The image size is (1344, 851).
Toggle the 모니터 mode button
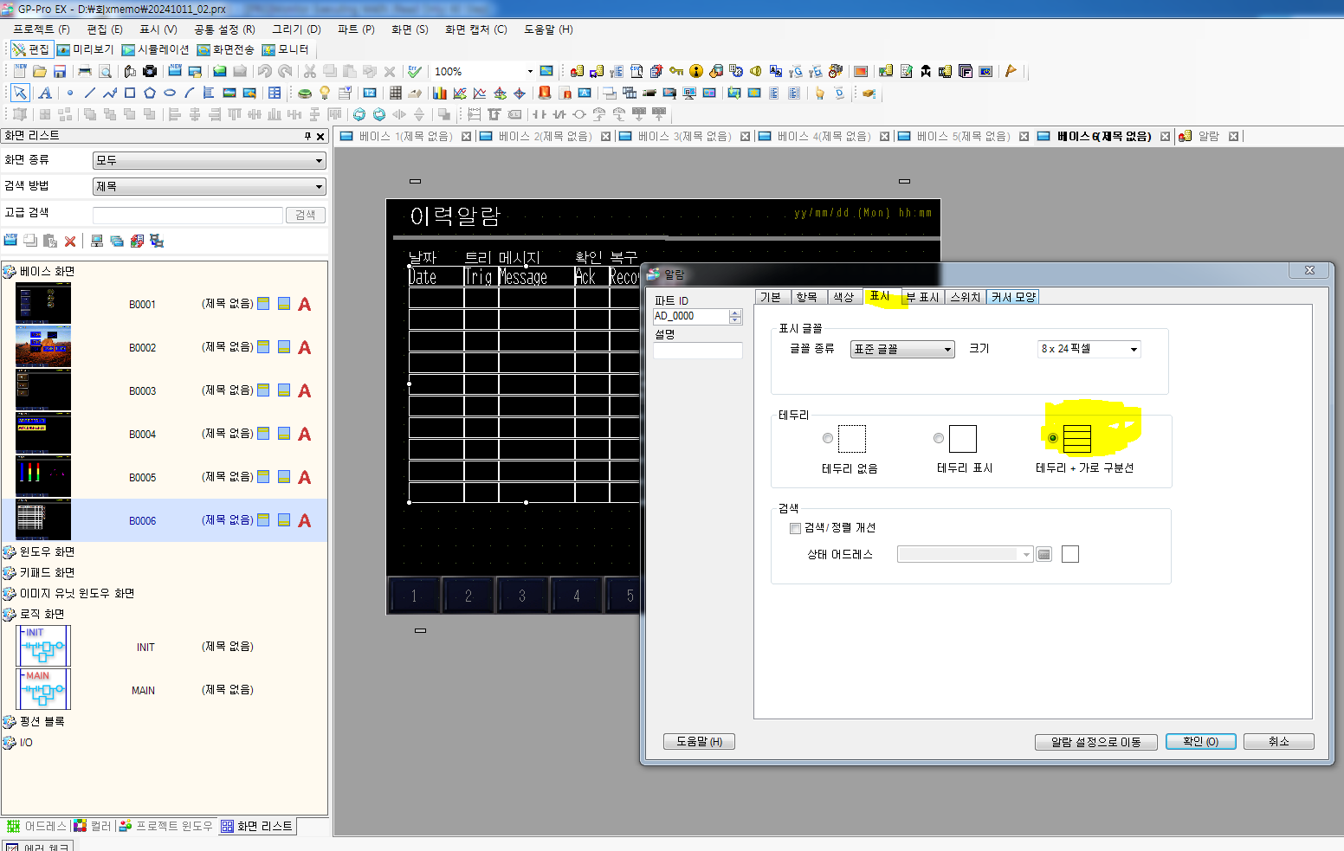tap(286, 49)
